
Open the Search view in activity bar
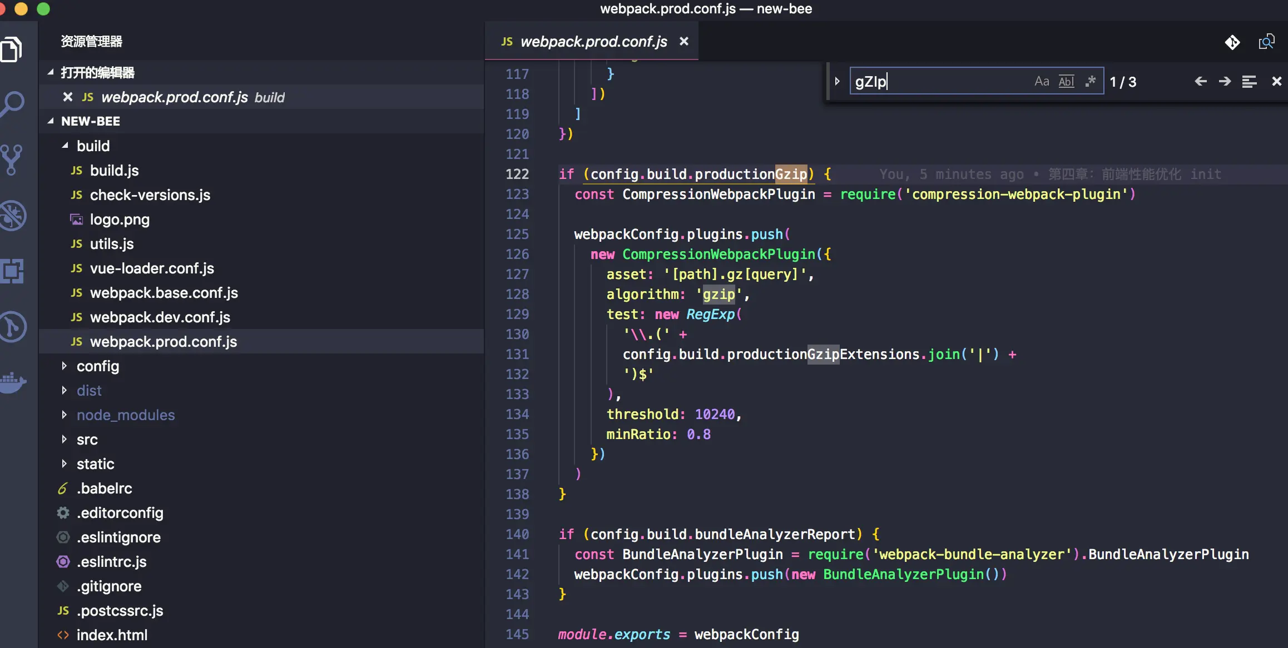click(12, 103)
